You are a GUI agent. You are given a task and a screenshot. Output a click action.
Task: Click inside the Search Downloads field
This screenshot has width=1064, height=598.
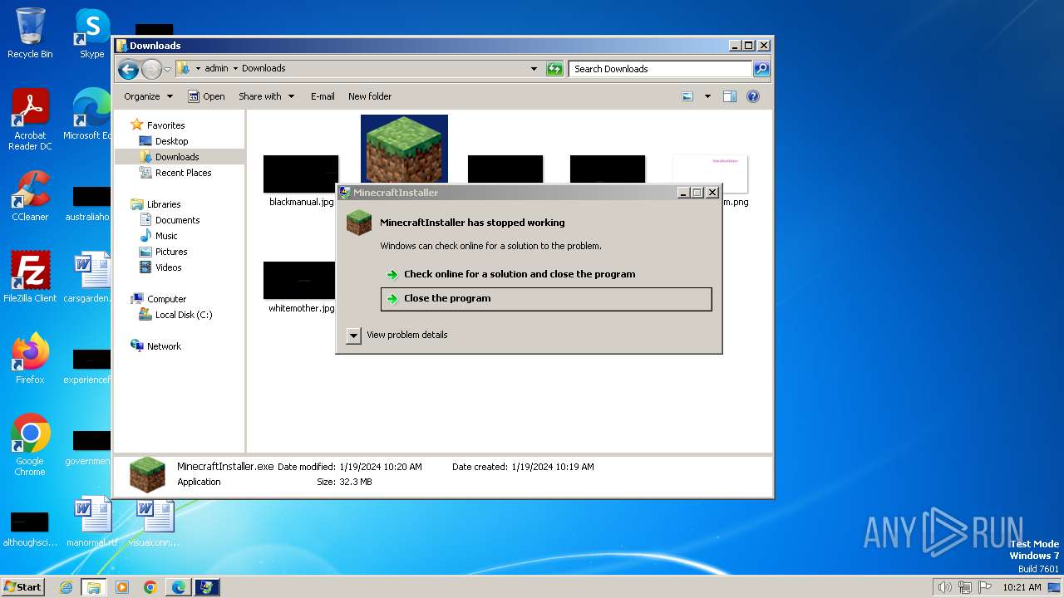click(x=661, y=69)
